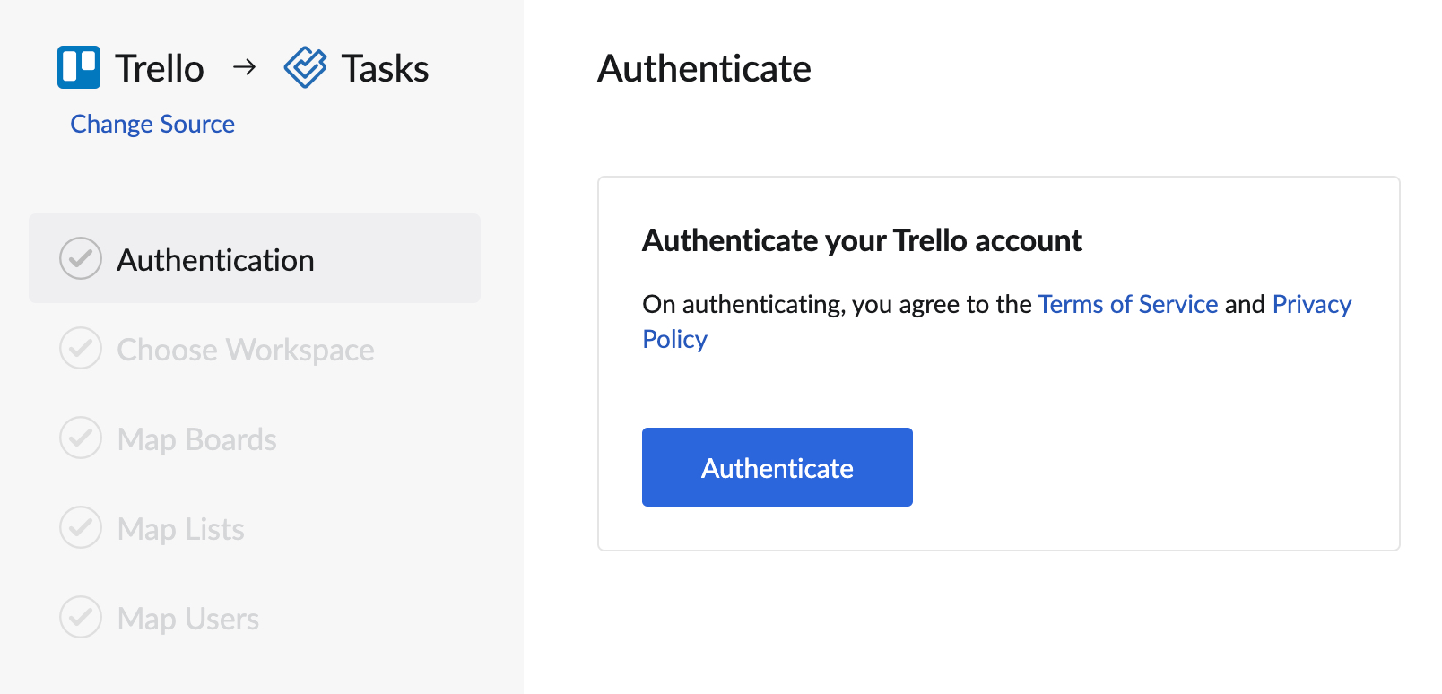Click the checkmark circle beside Authentication

click(x=81, y=259)
